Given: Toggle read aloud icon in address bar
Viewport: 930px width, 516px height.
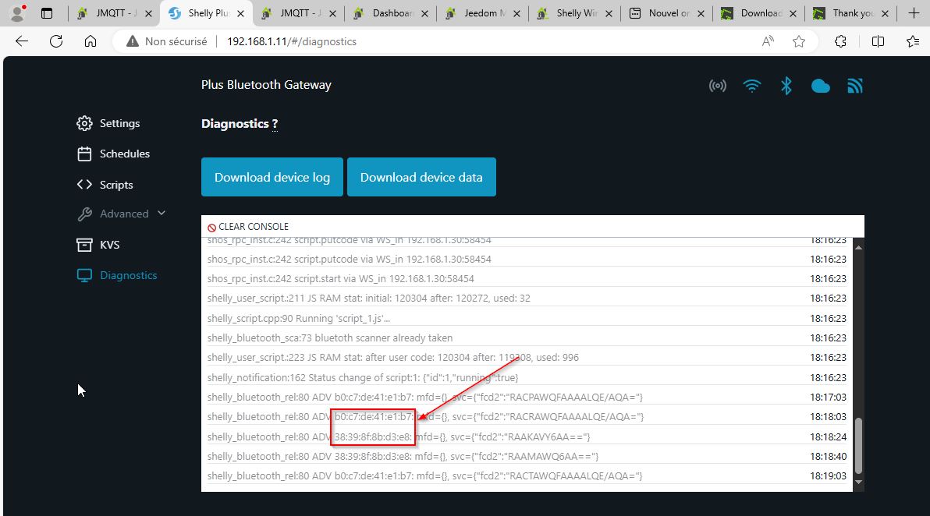Looking at the screenshot, I should click(x=768, y=41).
